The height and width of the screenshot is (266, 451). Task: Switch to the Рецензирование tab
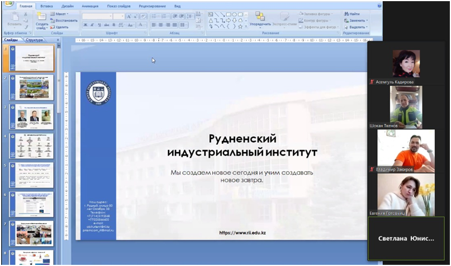[152, 6]
